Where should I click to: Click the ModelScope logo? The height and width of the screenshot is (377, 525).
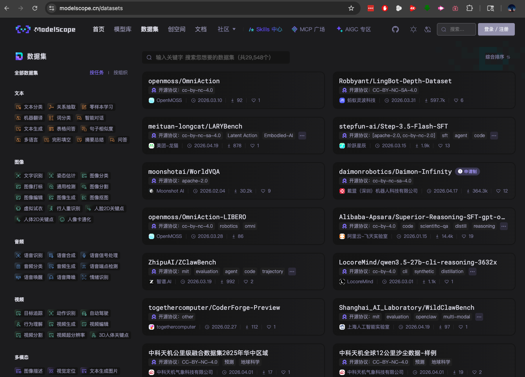[45, 29]
